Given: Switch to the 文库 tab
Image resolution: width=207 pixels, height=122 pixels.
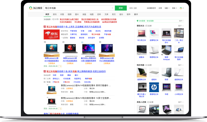Looking at the screenshot, I should tap(106, 14).
